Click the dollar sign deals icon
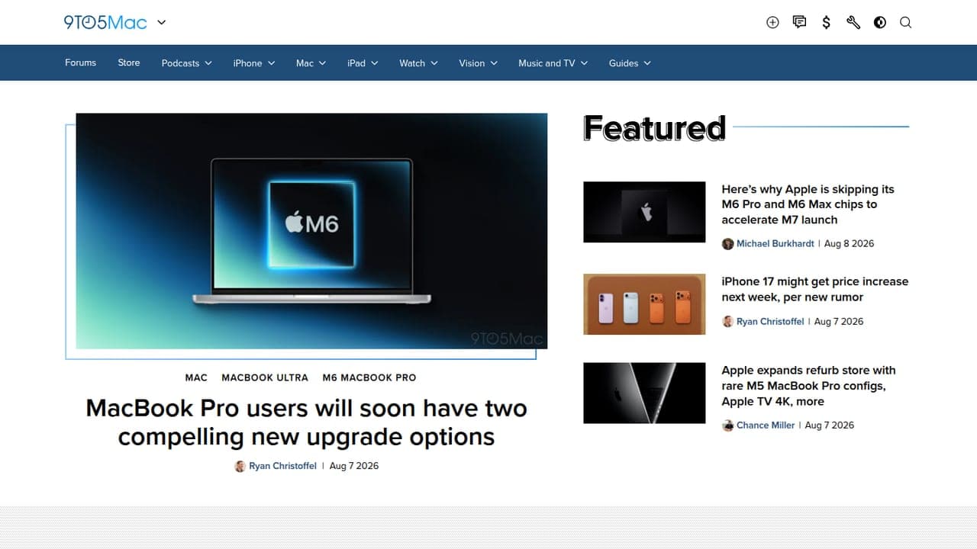977x549 pixels. [826, 22]
